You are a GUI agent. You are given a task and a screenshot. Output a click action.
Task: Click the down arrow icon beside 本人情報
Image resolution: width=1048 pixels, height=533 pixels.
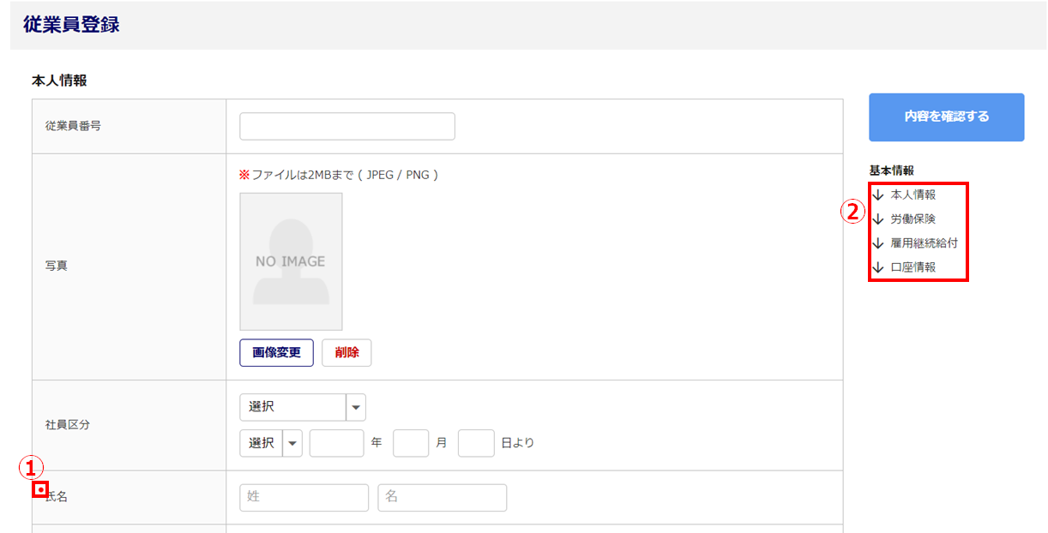877,195
